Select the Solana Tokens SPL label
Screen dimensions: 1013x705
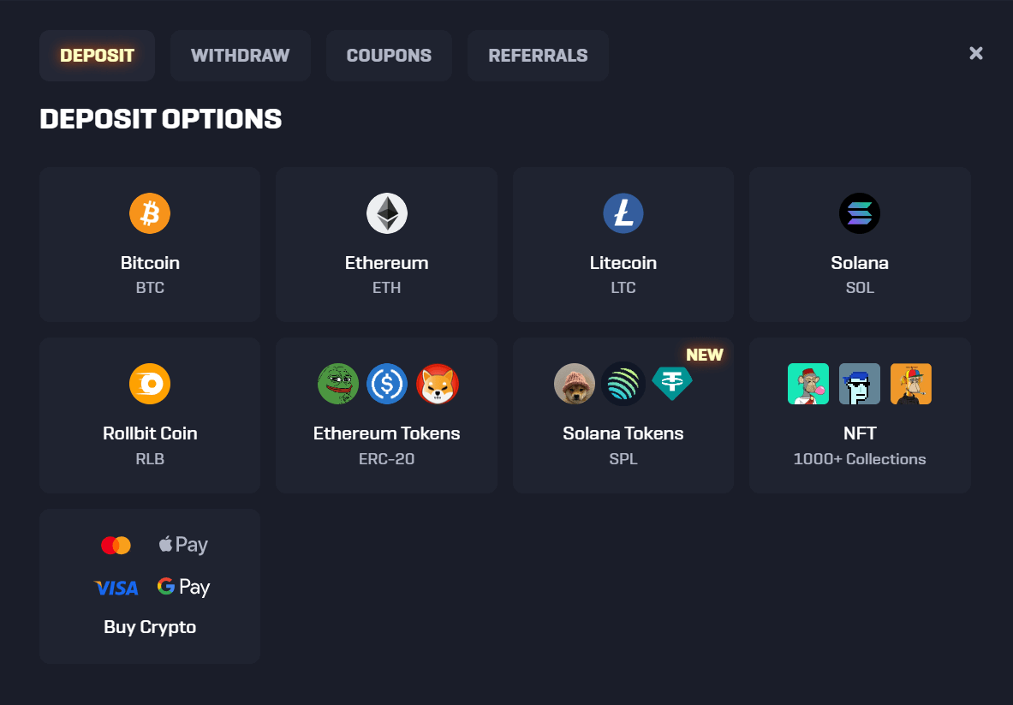(x=623, y=433)
